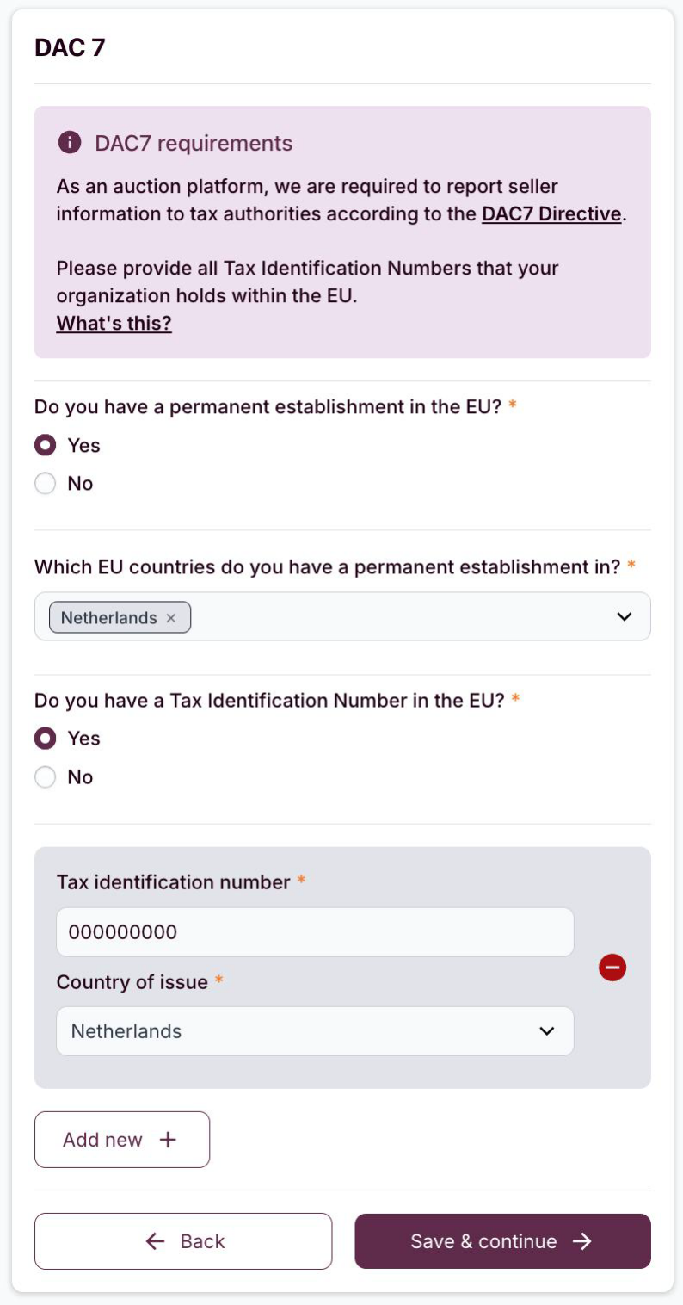683x1305 pixels.
Task: Select No for permanent establishment in EU
Action: tap(46, 484)
